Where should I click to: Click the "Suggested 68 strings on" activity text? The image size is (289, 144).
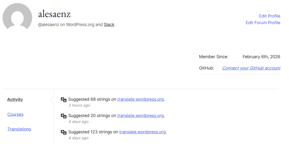92,99
